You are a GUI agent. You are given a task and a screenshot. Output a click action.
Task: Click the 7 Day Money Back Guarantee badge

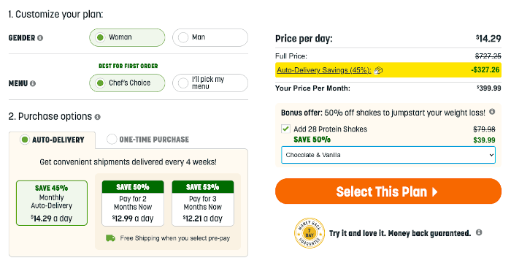click(x=310, y=233)
